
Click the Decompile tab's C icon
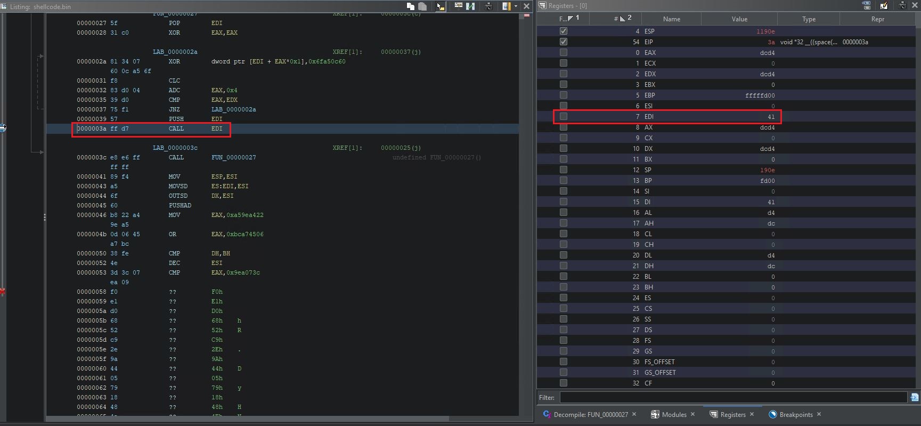[x=547, y=414]
